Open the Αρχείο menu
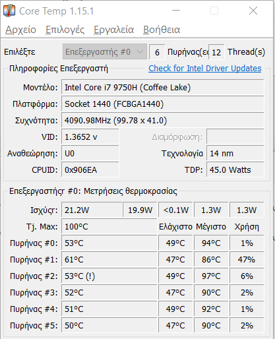275x339 pixels. coord(20,30)
